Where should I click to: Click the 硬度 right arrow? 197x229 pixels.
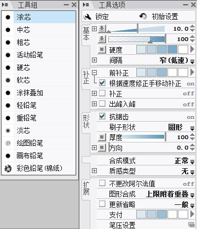[x=192, y=49]
